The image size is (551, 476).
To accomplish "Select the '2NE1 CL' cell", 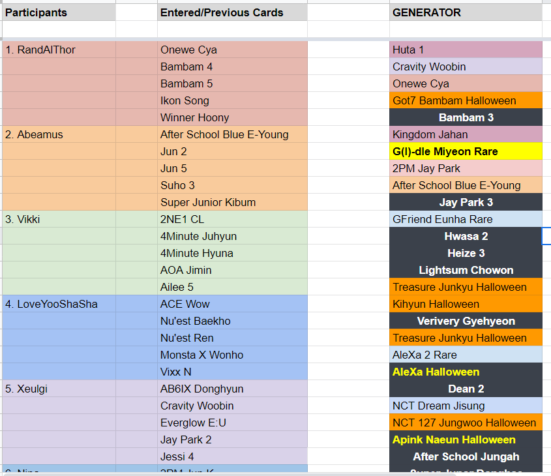I will pyautogui.click(x=232, y=219).
